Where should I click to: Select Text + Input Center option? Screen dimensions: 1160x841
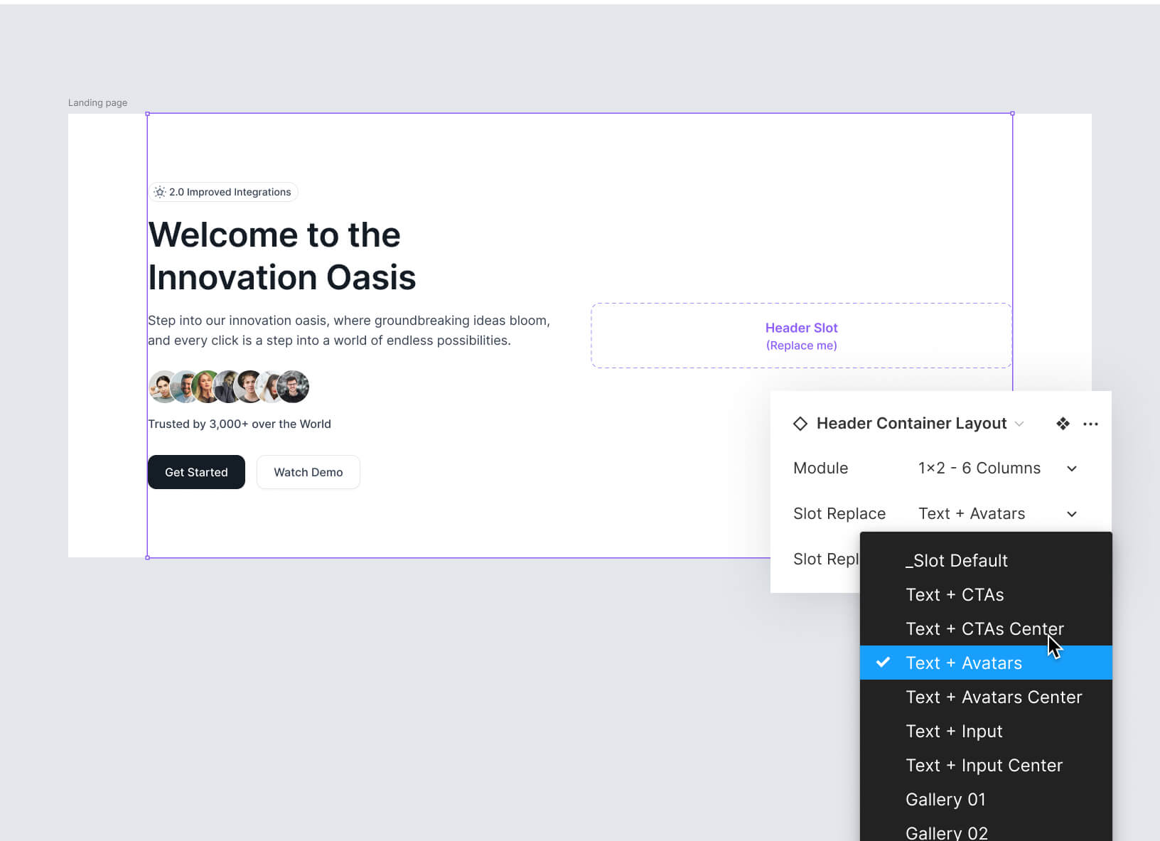pyautogui.click(x=984, y=765)
